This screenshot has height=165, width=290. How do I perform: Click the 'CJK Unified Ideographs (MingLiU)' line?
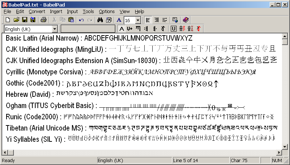[x=141, y=49]
